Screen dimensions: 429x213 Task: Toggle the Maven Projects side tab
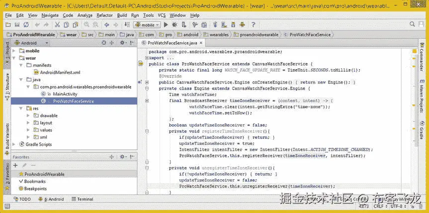click(422, 97)
